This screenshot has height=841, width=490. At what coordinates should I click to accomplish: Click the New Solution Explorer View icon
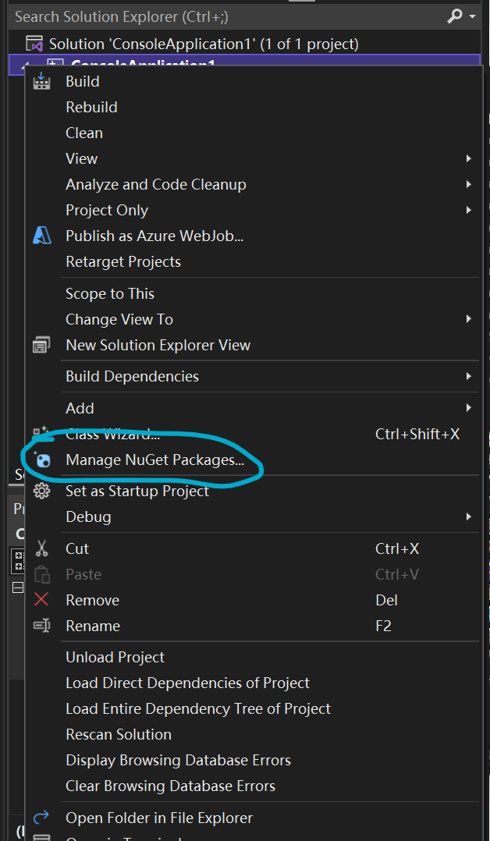[x=41, y=345]
